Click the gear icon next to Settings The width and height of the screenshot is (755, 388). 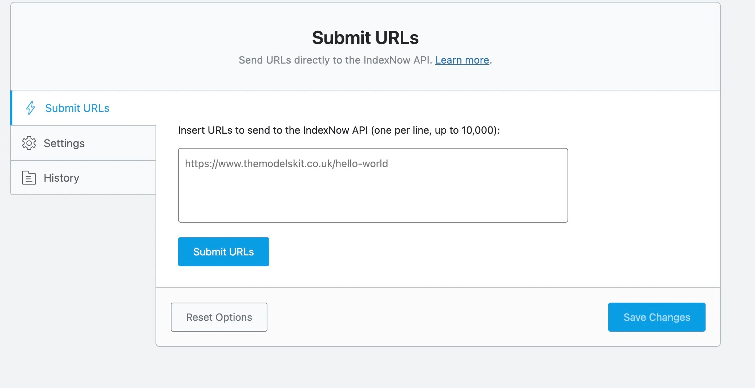(x=29, y=143)
